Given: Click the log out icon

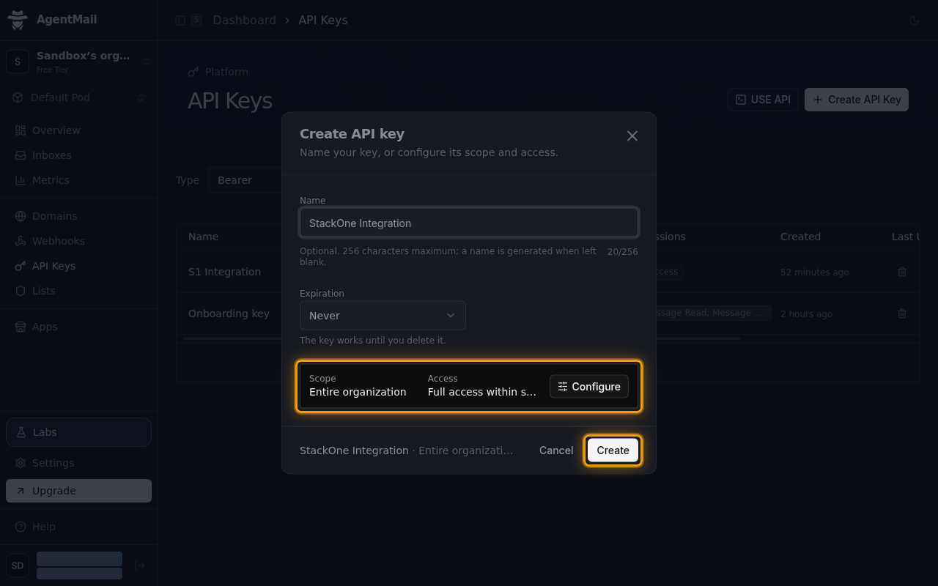Looking at the screenshot, I should click(x=140, y=565).
